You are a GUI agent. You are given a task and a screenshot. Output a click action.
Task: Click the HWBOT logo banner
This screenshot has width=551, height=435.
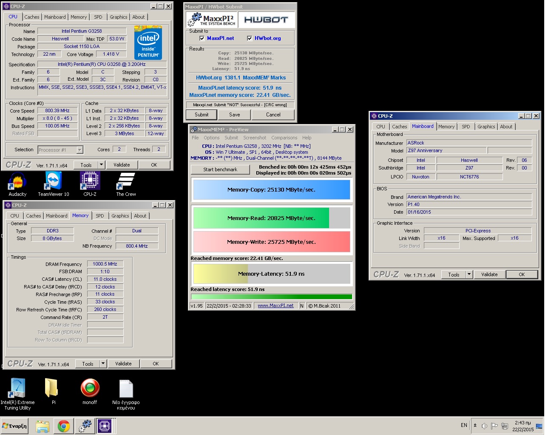[x=266, y=20]
